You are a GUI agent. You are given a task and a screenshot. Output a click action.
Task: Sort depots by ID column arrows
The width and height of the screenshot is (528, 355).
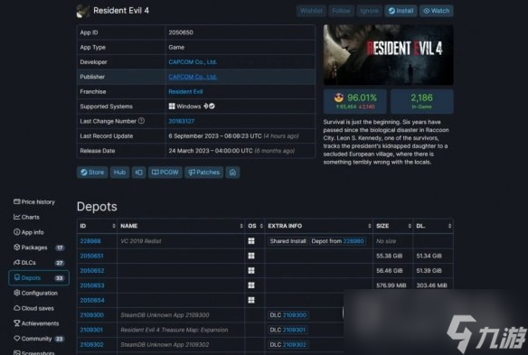[114, 226]
